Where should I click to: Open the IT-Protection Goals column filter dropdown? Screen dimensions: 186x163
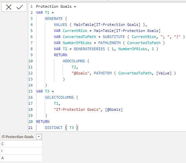point(39,137)
